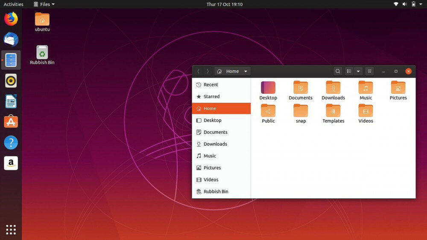
Task: Open the search button in Files header
Action: tap(338, 71)
